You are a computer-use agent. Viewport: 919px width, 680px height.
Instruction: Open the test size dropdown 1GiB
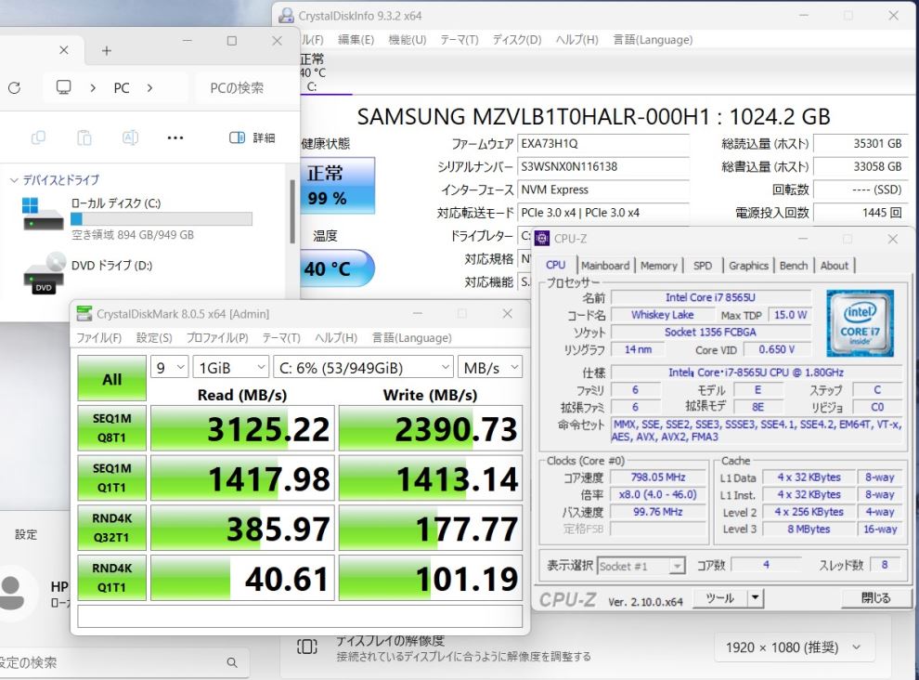point(231,368)
